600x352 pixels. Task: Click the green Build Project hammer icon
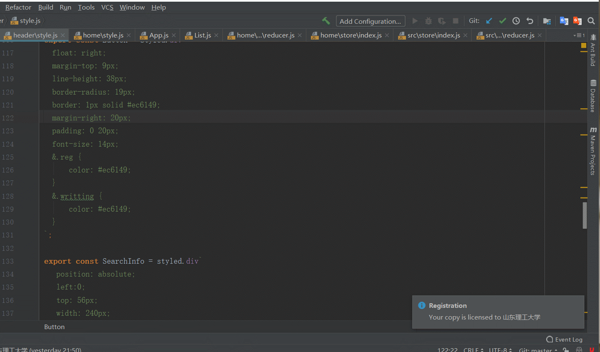coord(326,21)
